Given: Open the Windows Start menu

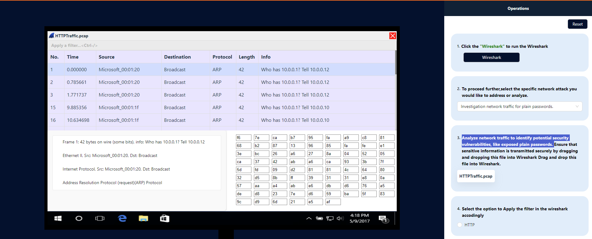Looking at the screenshot, I should [x=58, y=218].
